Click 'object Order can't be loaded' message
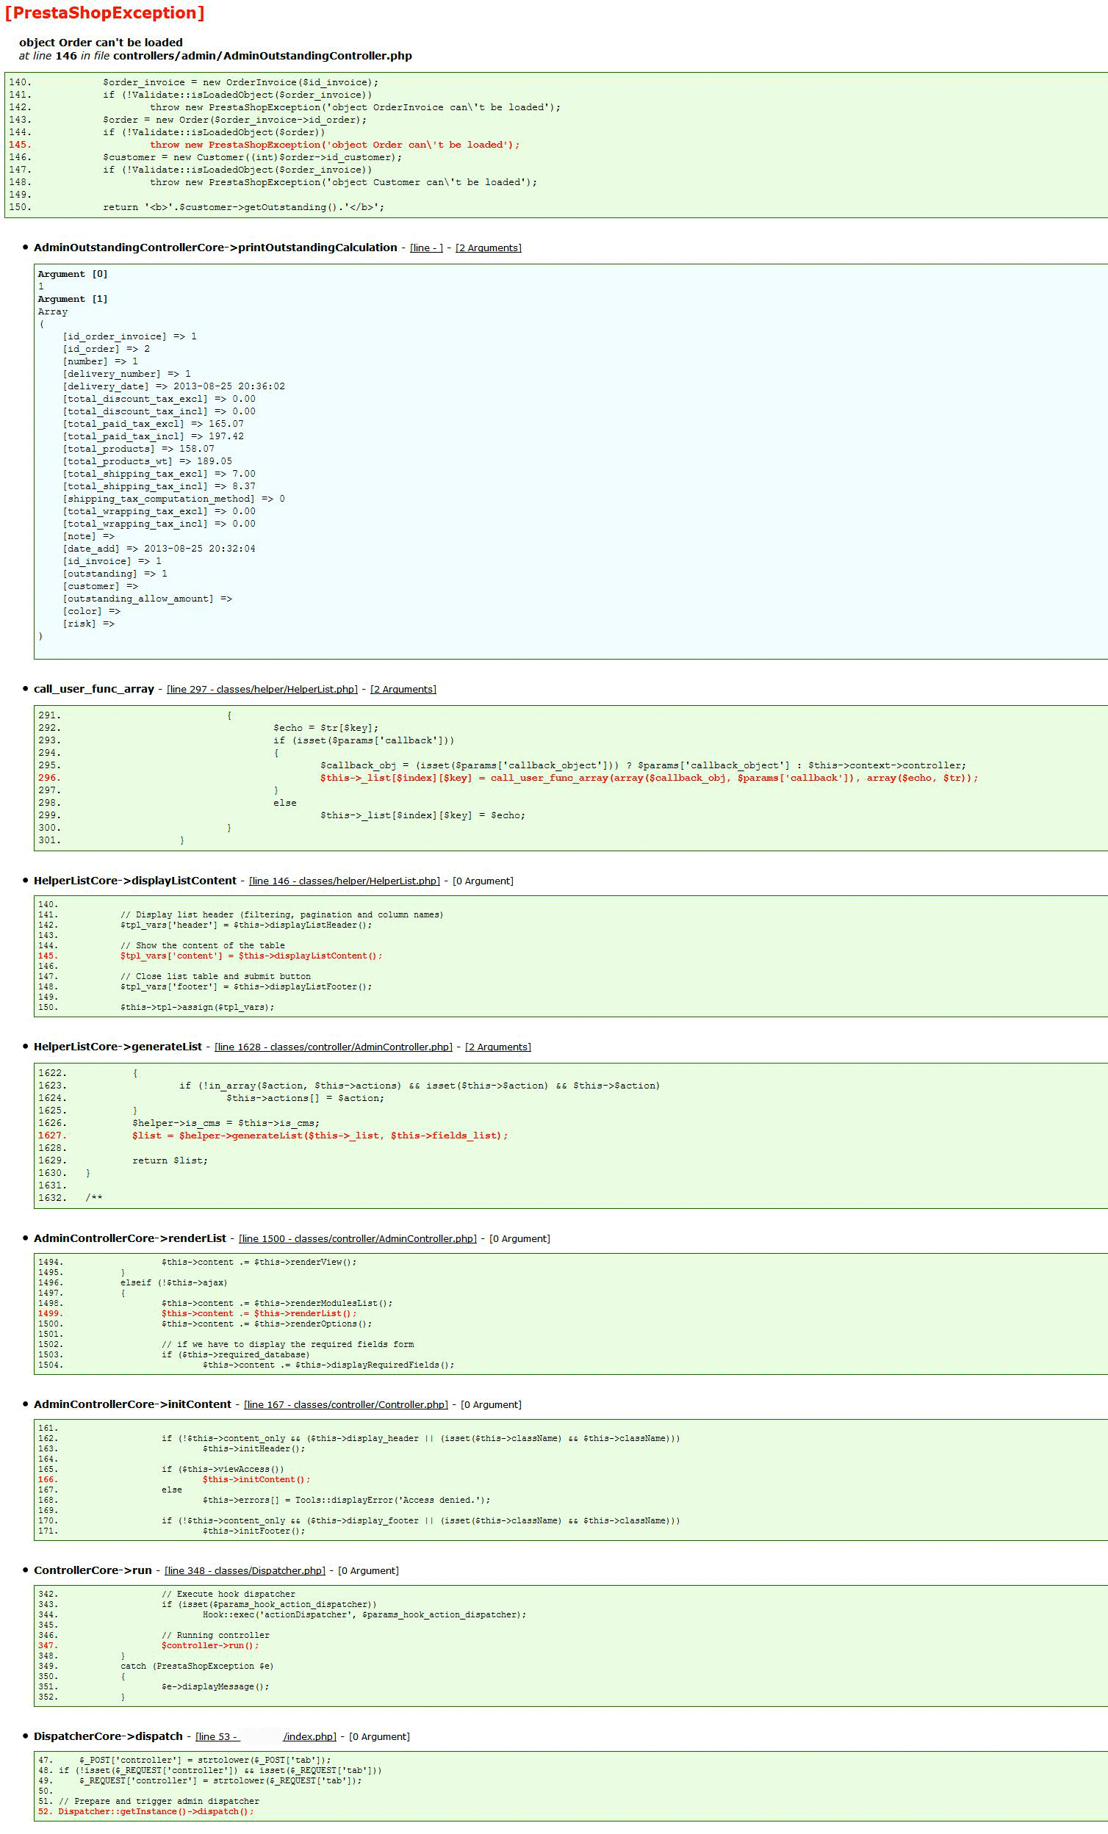 click(x=101, y=43)
